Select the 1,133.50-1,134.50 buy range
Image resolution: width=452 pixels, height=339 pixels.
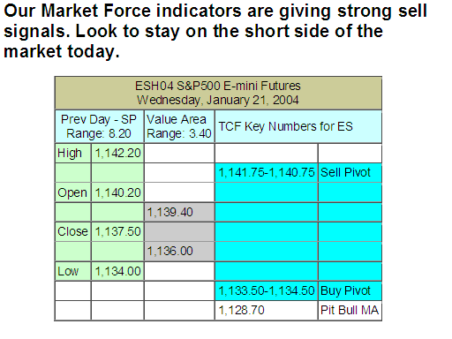pyautogui.click(x=267, y=290)
